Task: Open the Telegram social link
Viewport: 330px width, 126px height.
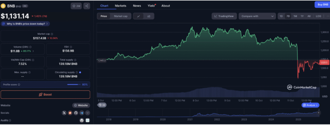Action: pyautogui.click(x=82, y=113)
